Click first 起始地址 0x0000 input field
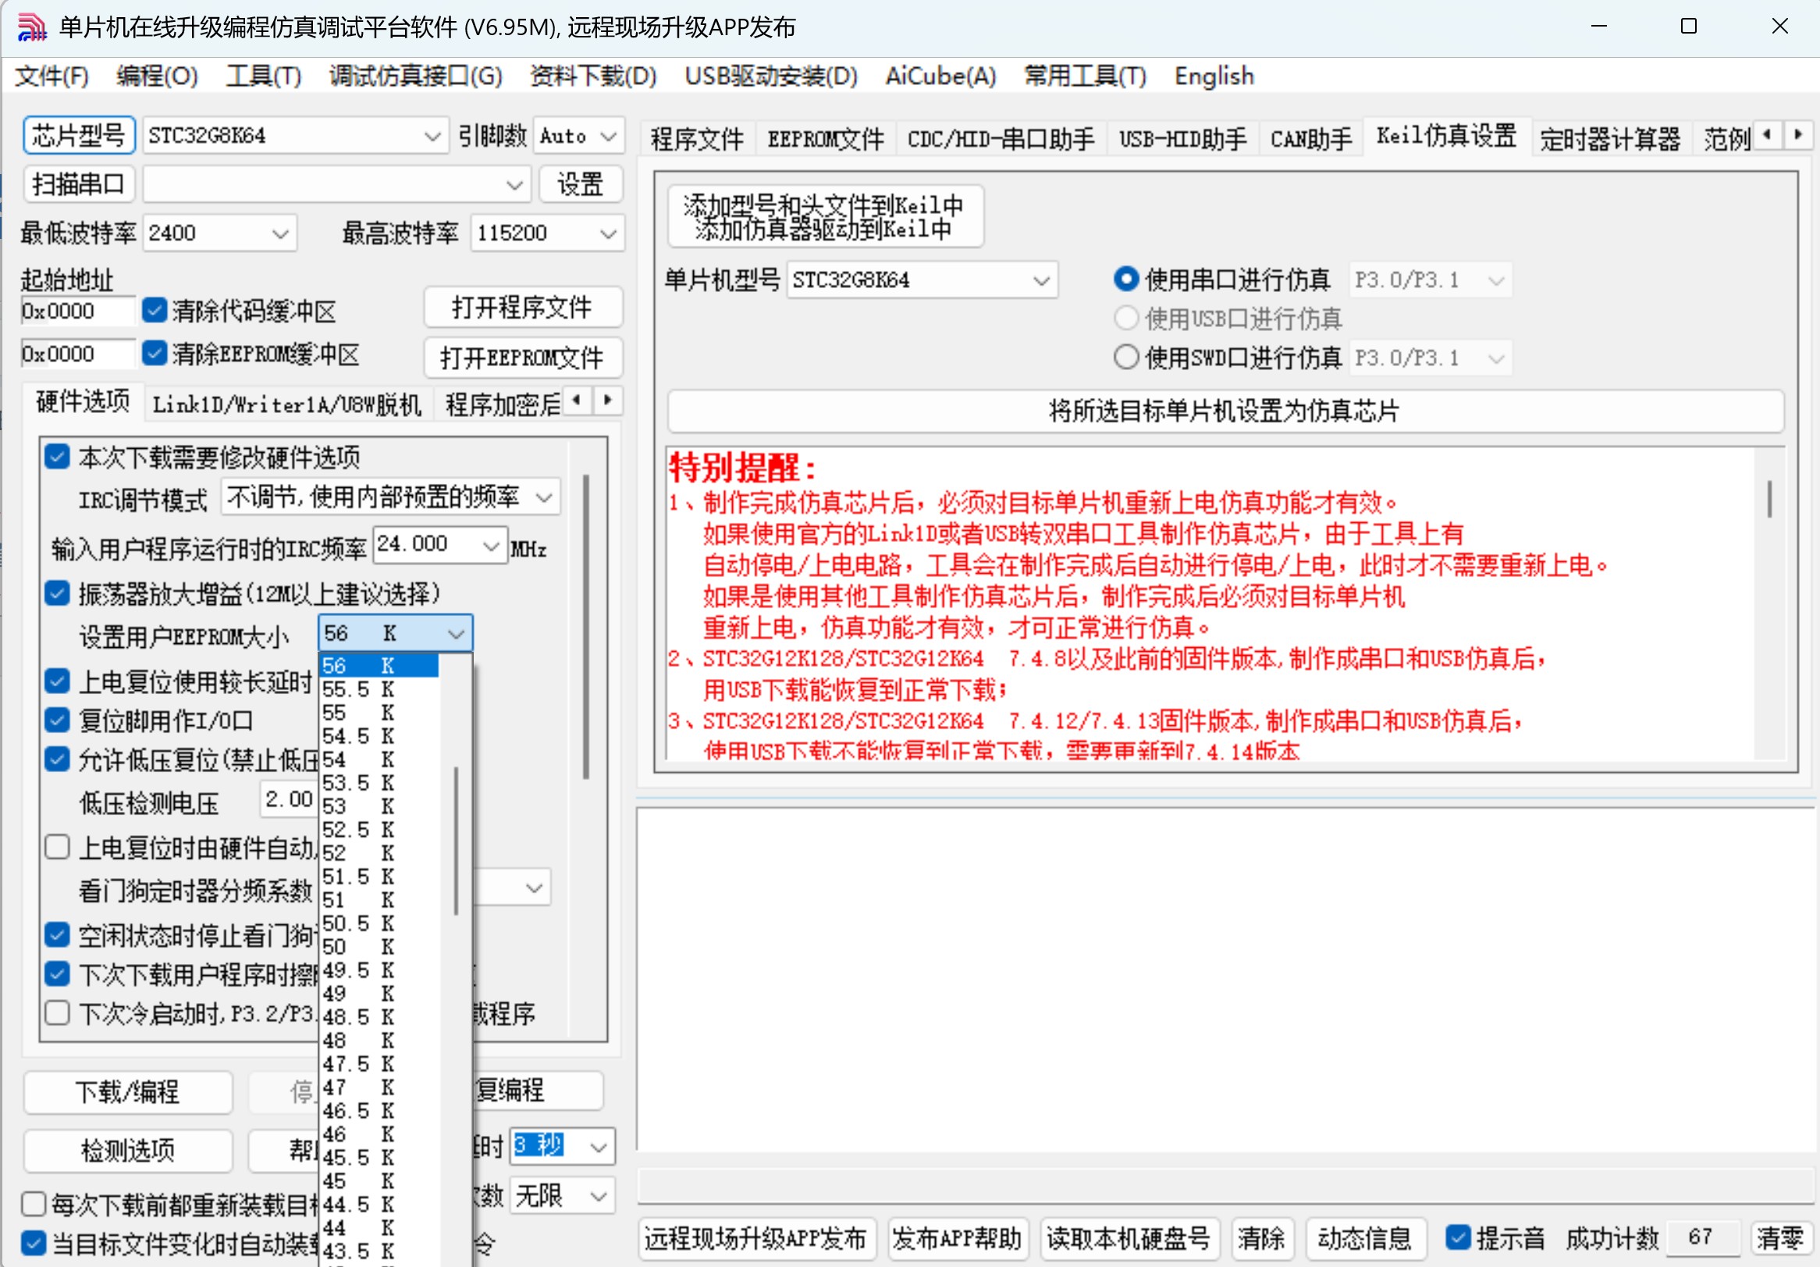This screenshot has height=1267, width=1820. (78, 311)
